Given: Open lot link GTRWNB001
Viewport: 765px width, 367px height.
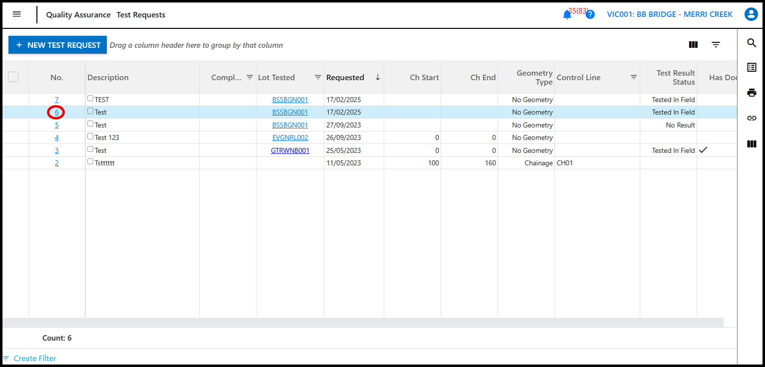Looking at the screenshot, I should tap(290, 150).
